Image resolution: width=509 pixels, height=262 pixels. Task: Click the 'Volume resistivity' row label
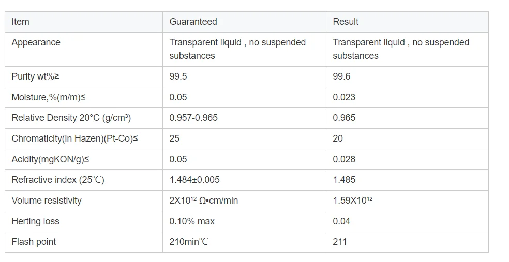(x=47, y=201)
